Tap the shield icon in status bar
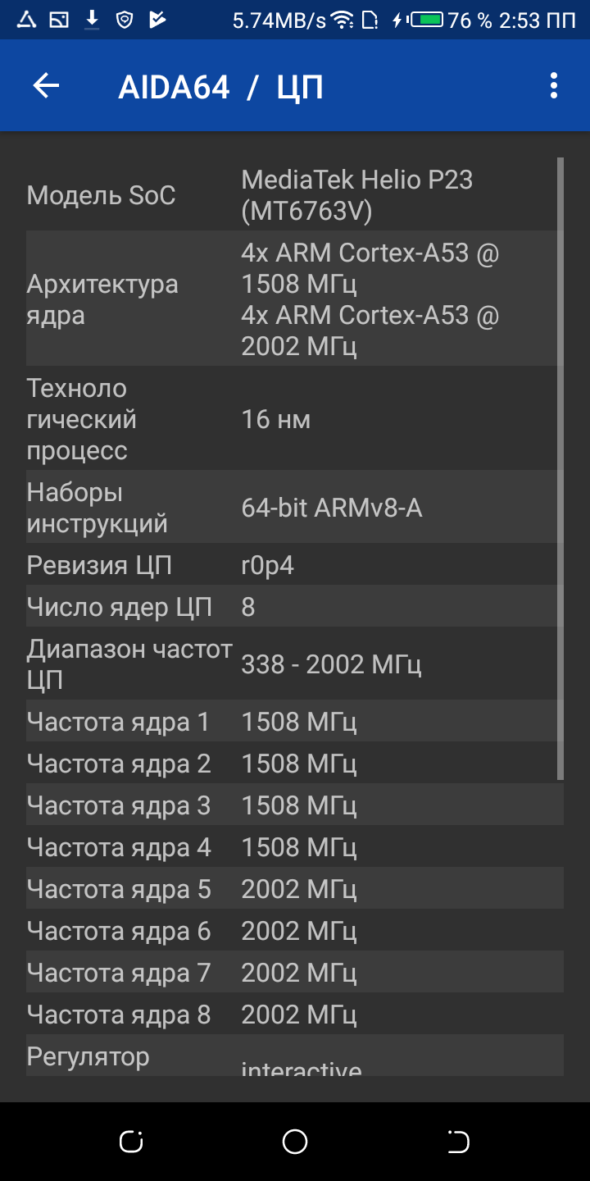Viewport: 590px width, 1181px height. [x=125, y=20]
